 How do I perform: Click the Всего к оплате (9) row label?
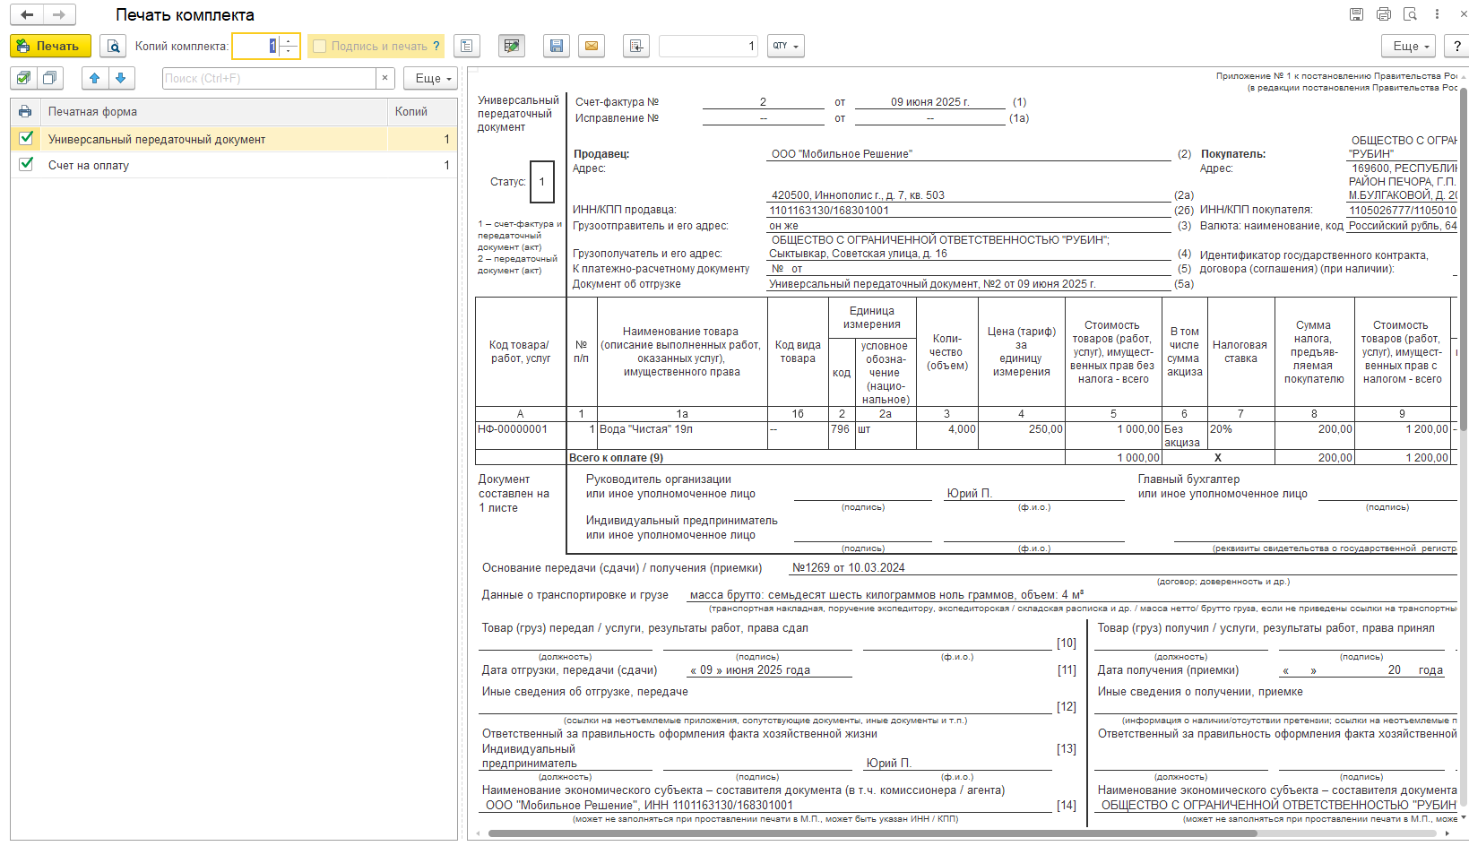point(616,458)
